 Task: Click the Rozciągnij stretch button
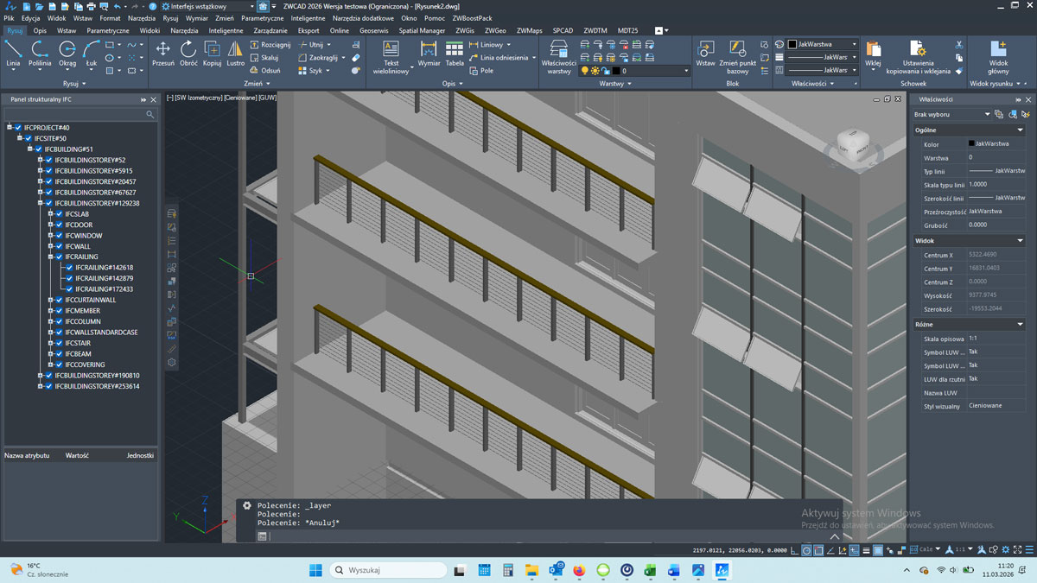tap(270, 45)
